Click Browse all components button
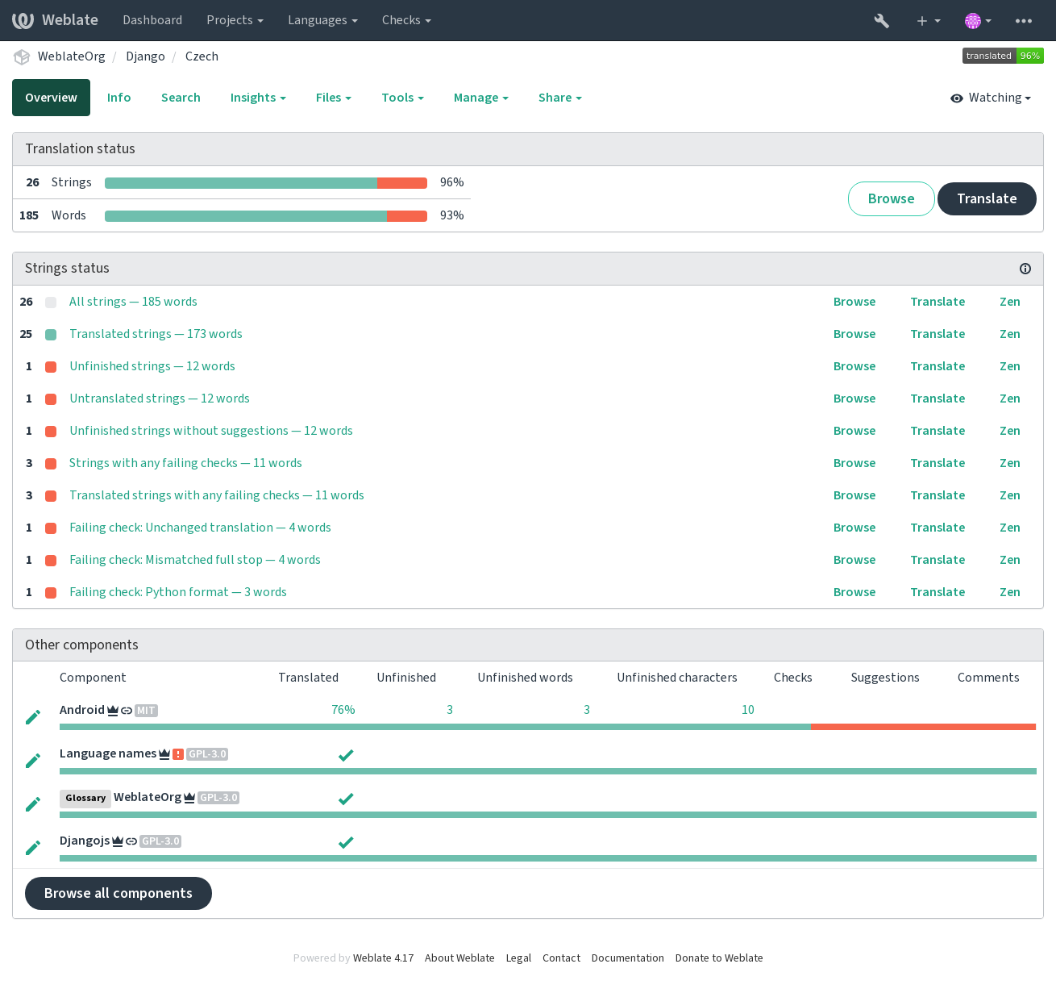Image resolution: width=1056 pixels, height=989 pixels. tap(118, 893)
